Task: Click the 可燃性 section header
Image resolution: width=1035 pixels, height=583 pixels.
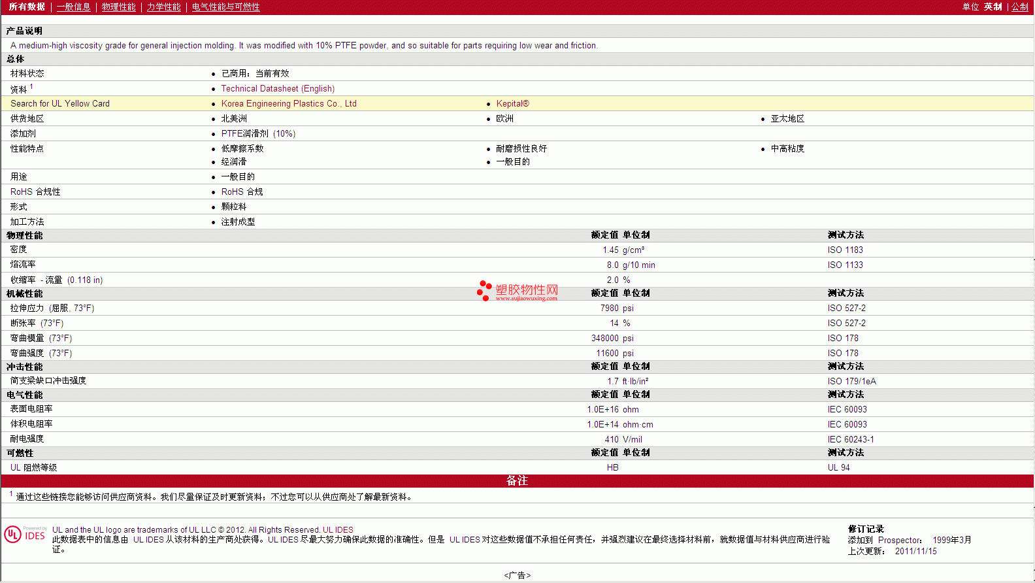Action: coord(20,453)
